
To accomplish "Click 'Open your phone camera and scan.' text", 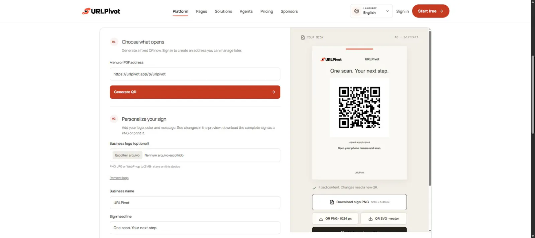I will tap(359, 148).
